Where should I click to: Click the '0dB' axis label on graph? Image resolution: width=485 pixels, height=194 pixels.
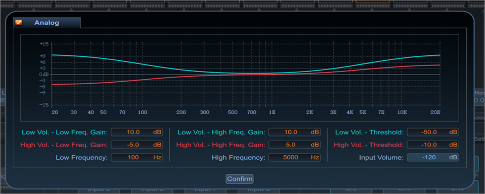click(44, 75)
